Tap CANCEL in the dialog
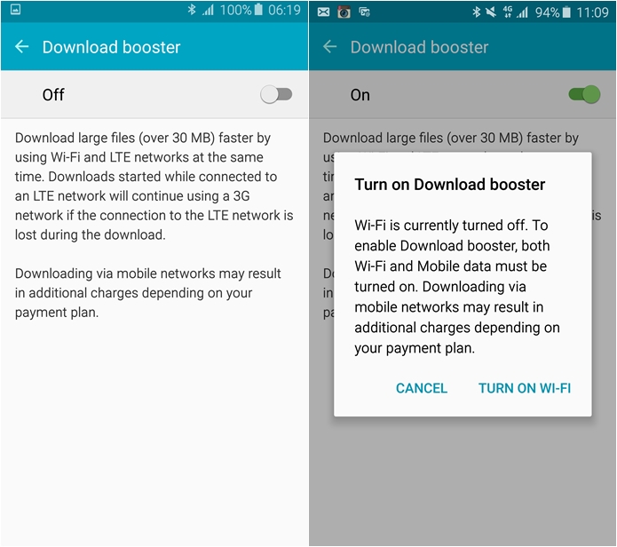The height and width of the screenshot is (547, 617). click(422, 388)
